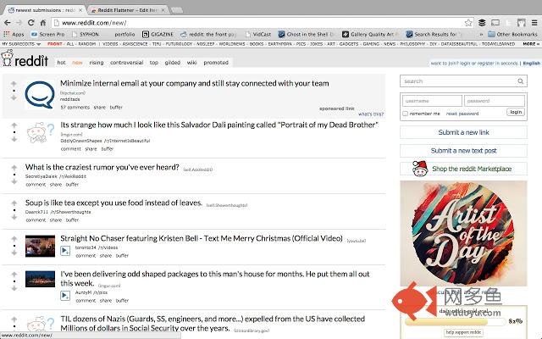Screen dimensions: 542x339
Task: Switch to the rising tab
Action: 96,63
